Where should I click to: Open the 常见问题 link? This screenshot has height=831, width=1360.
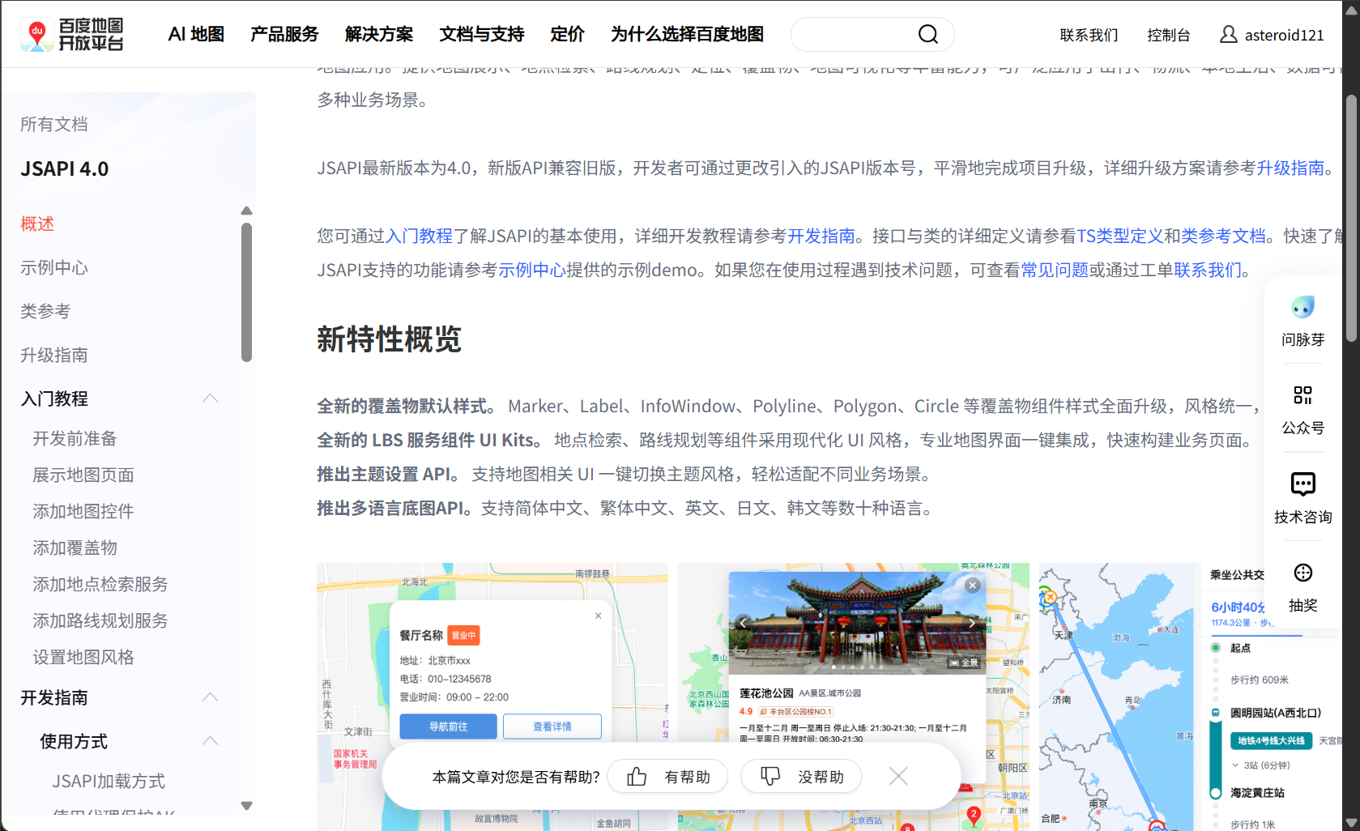pyautogui.click(x=1055, y=270)
